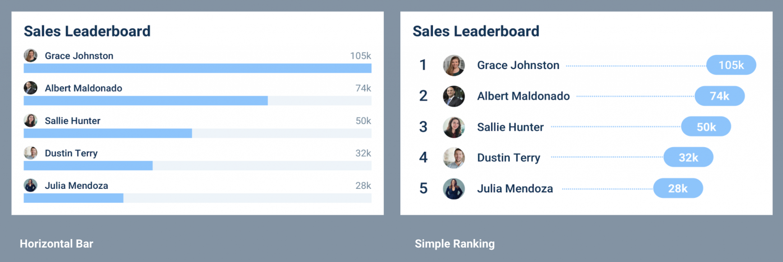Click the 28k pill badge
Image resolution: width=783 pixels, height=262 pixels.
(678, 188)
